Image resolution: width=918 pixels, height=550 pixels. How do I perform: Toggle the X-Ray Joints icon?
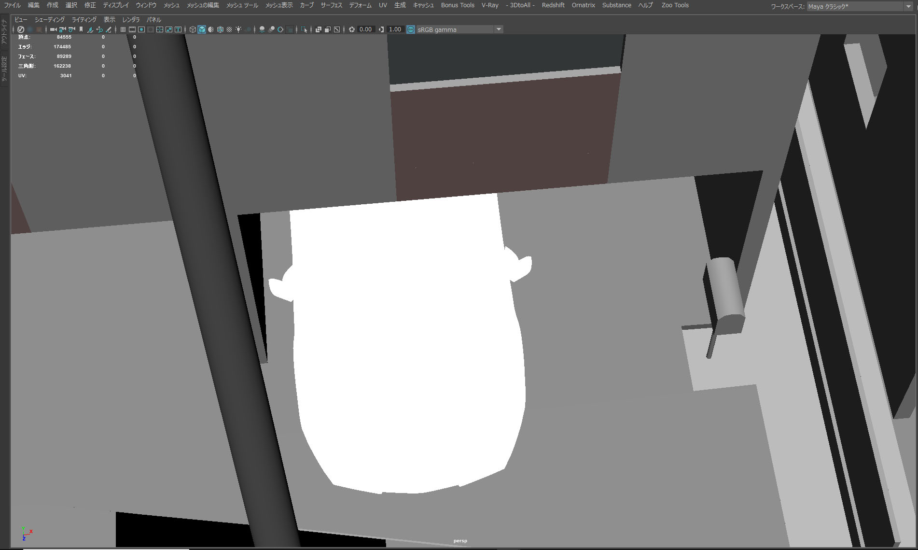point(337,29)
